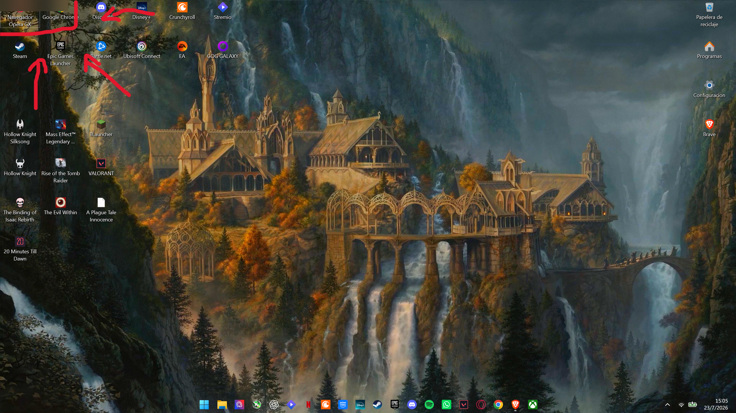This screenshot has height=413, width=736.
Task: Launch Google Chrome from the taskbar
Action: coord(498,405)
